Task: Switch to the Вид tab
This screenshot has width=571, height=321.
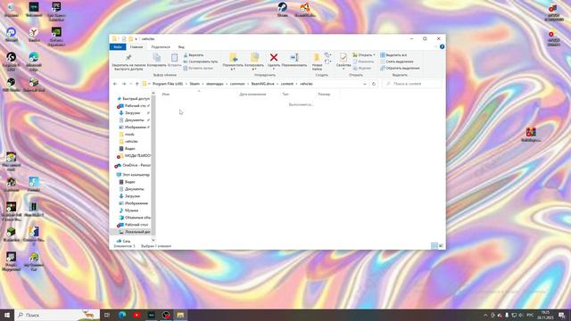Action: [x=181, y=47]
